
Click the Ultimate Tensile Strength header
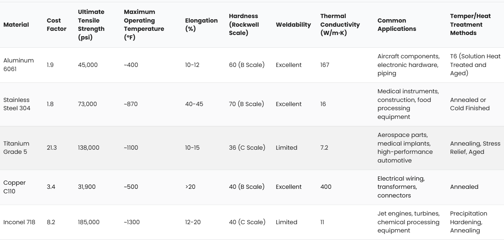coord(91,25)
